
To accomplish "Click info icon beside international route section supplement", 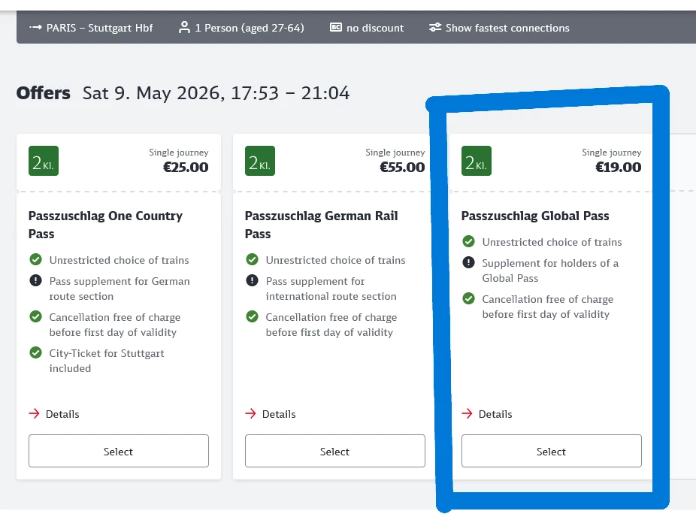I will pyautogui.click(x=252, y=281).
